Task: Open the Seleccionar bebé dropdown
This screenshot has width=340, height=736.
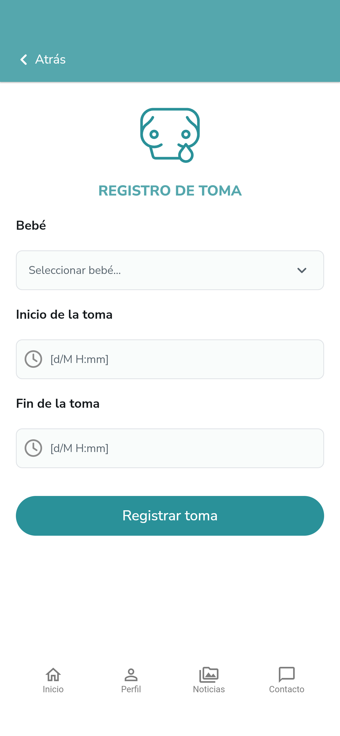Action: click(170, 270)
